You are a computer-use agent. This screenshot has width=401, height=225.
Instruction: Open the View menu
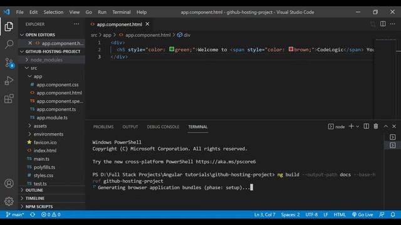[74, 12]
